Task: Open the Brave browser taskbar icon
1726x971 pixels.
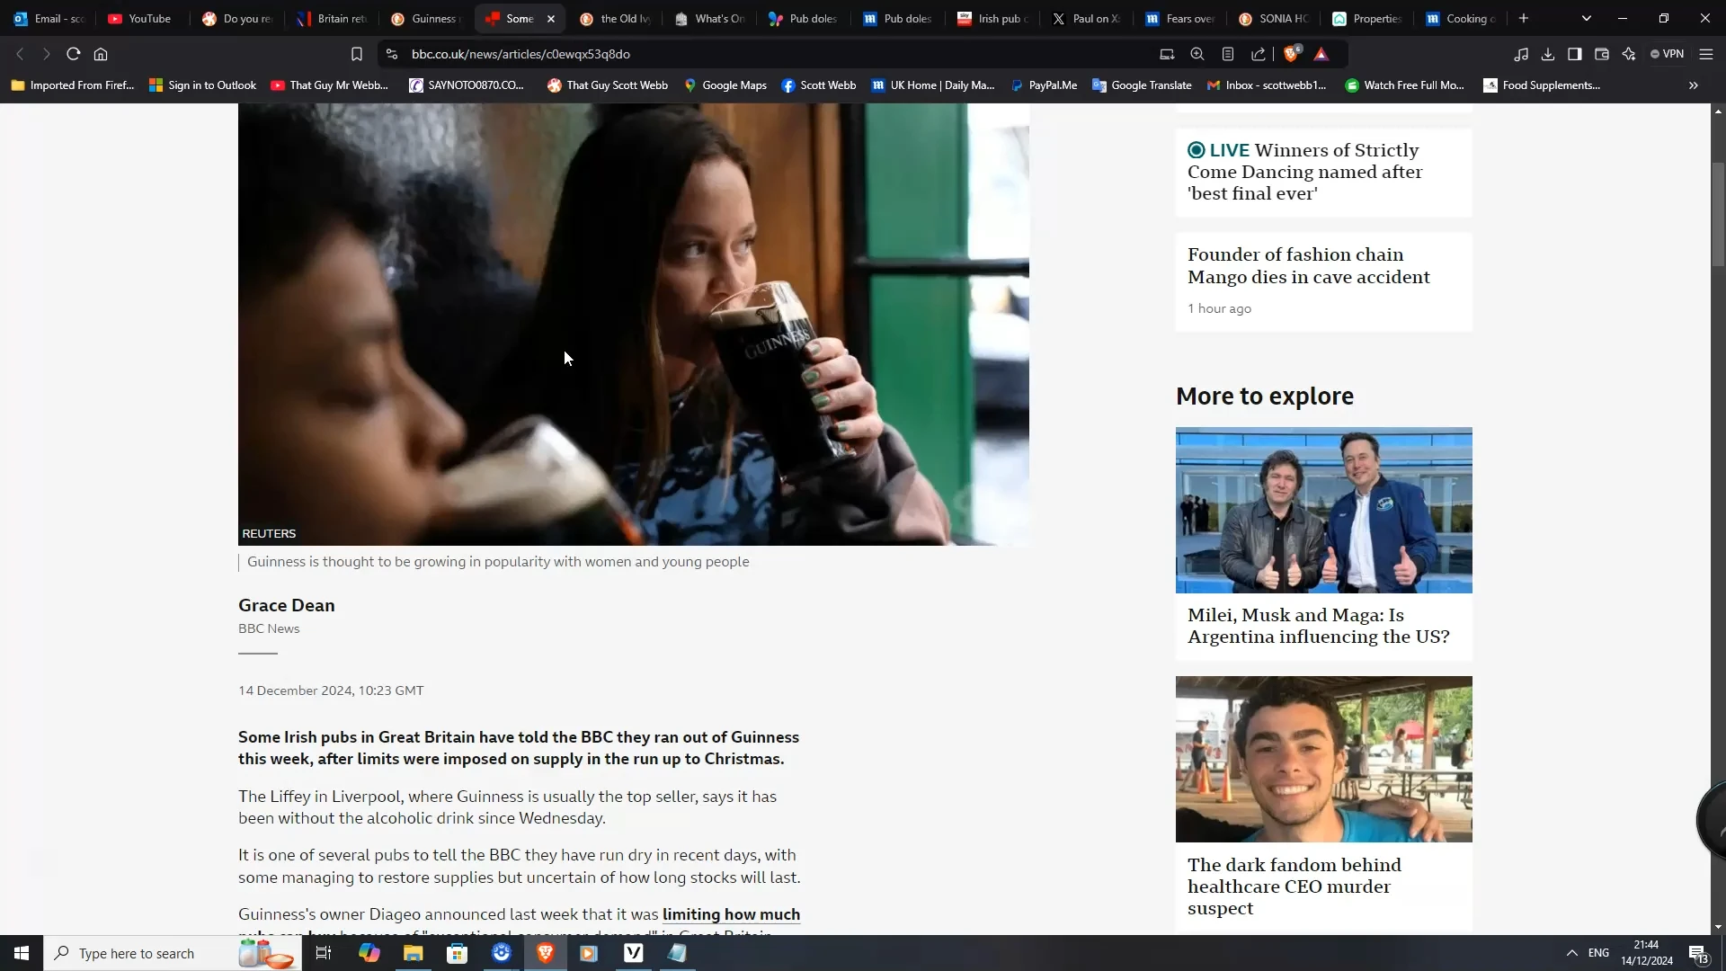Action: point(546,953)
